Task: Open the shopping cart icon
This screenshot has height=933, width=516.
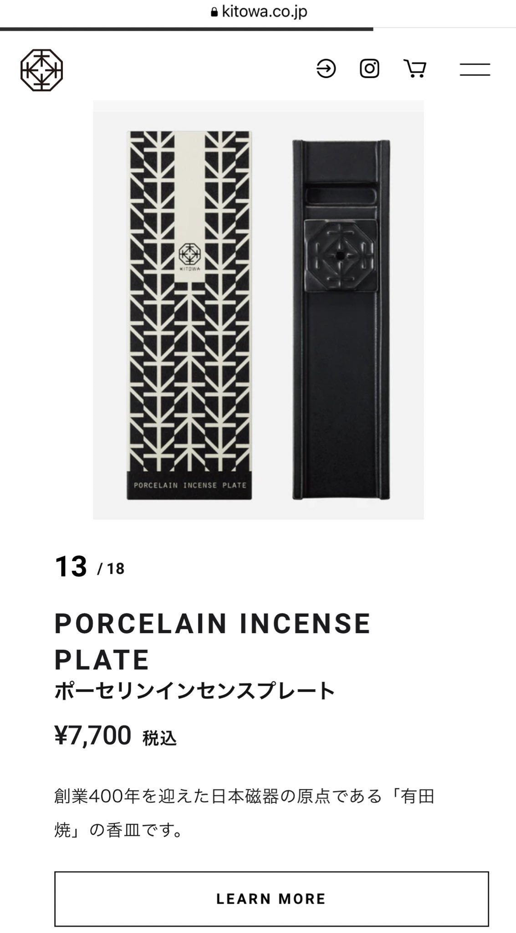Action: point(415,69)
